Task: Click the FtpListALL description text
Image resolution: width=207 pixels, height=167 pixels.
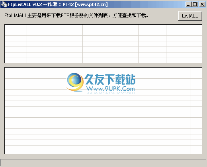Action: tap(76, 16)
